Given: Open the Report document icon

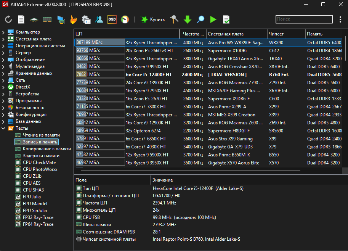Looking at the screenshot, I should tap(21, 19).
